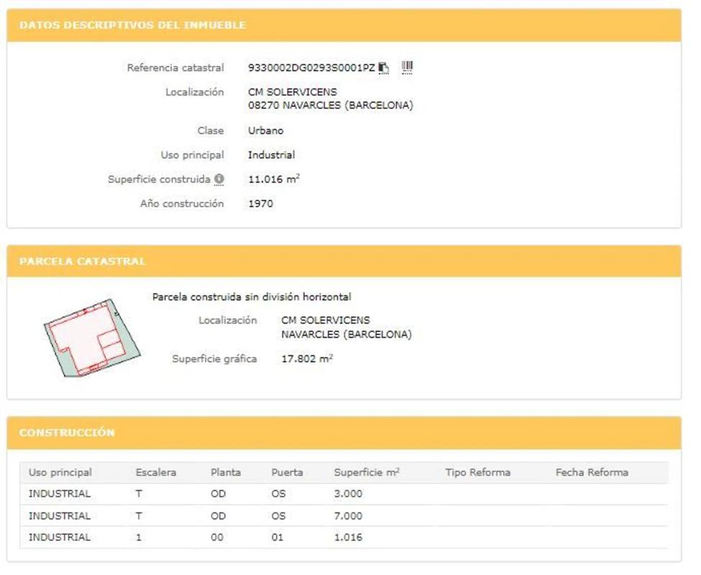
Task: Copy the cadastral reference number
Action: click(x=384, y=68)
